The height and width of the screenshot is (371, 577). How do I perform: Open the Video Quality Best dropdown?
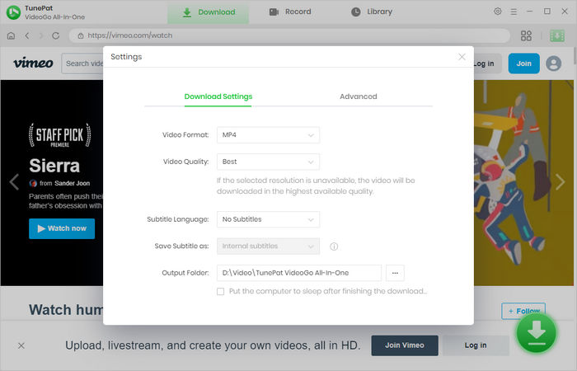pos(268,162)
